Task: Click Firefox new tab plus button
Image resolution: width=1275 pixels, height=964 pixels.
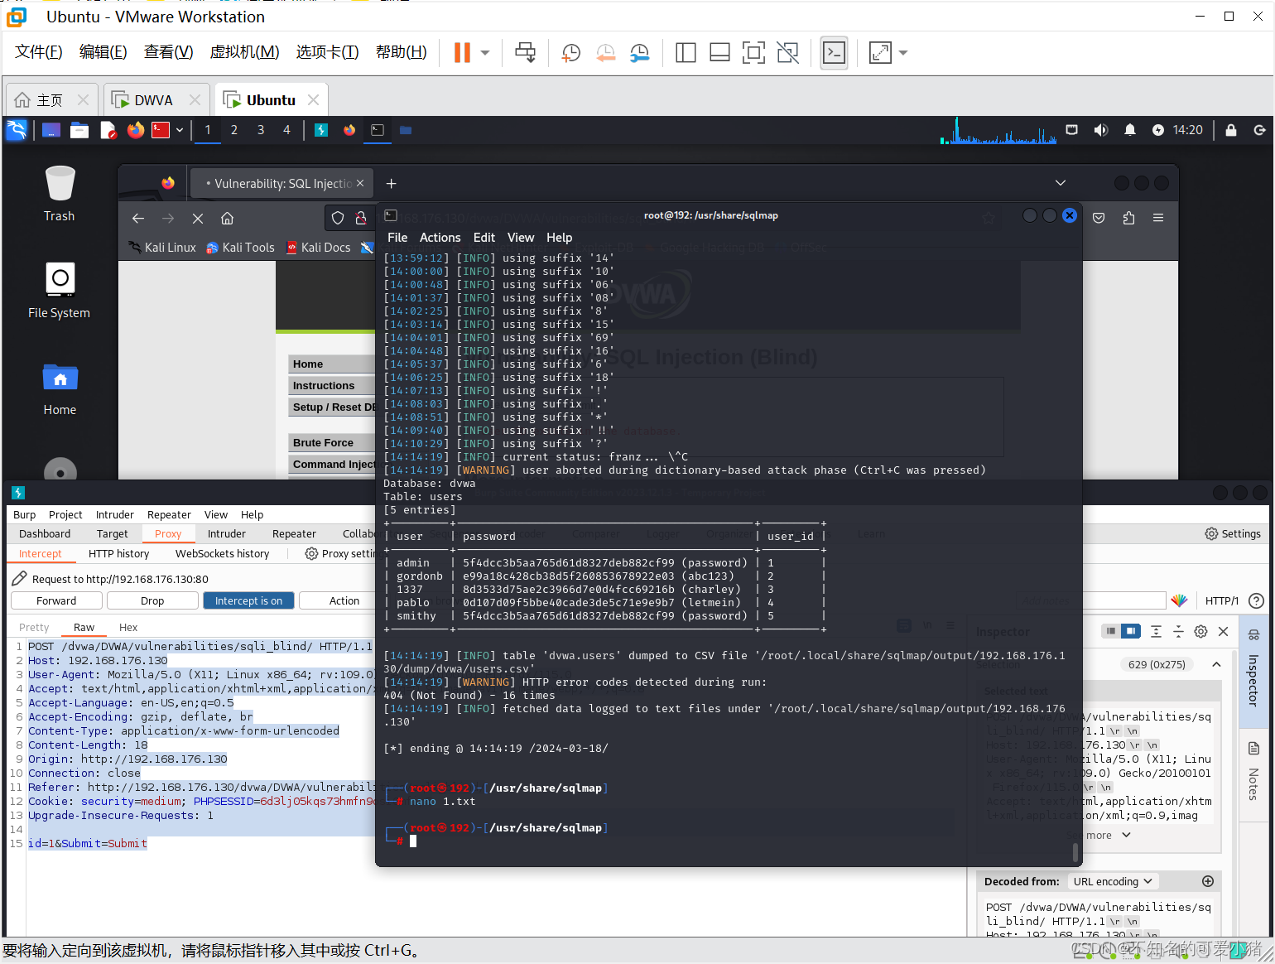Action: click(x=392, y=184)
